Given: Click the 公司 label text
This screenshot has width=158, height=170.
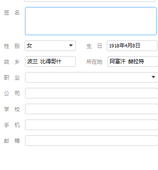Looking at the screenshot, I should click(x=12, y=93).
